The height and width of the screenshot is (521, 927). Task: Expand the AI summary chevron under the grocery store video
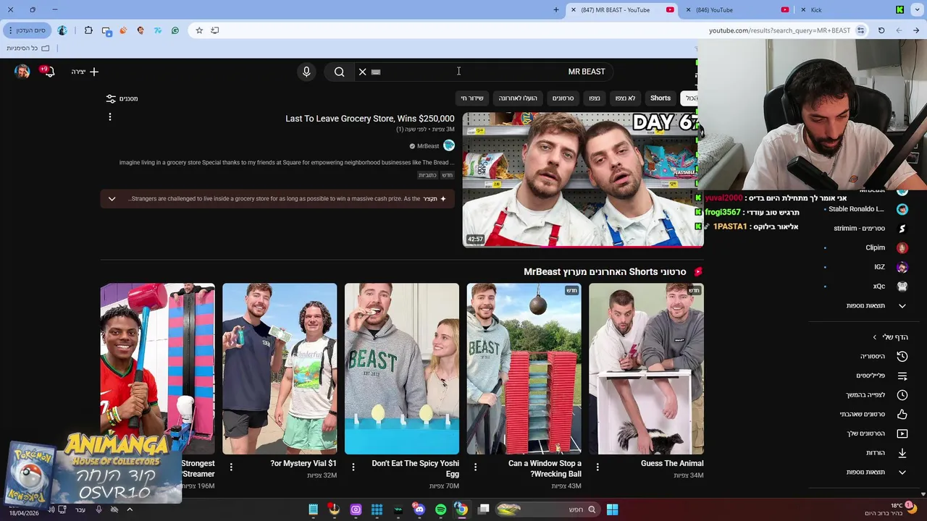click(112, 198)
